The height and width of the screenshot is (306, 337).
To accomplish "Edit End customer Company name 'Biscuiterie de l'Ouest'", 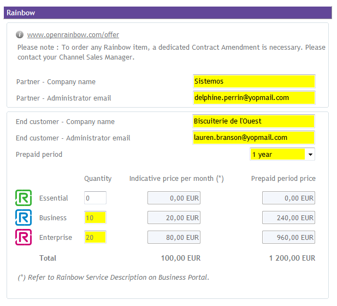I will (253, 121).
